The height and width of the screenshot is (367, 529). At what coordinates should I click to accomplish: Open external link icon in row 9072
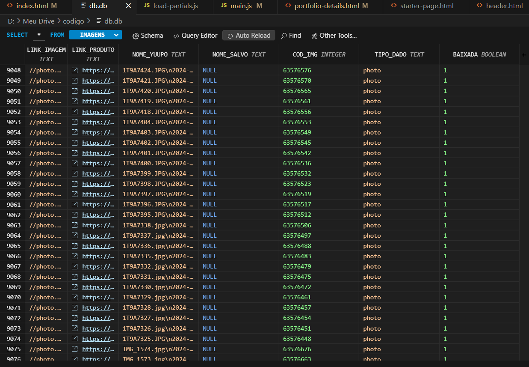(x=75, y=318)
